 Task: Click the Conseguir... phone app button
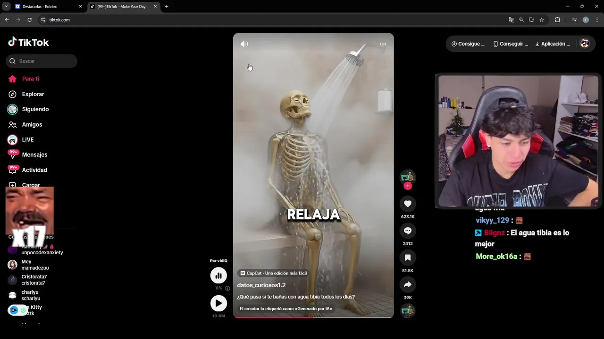tap(511, 44)
